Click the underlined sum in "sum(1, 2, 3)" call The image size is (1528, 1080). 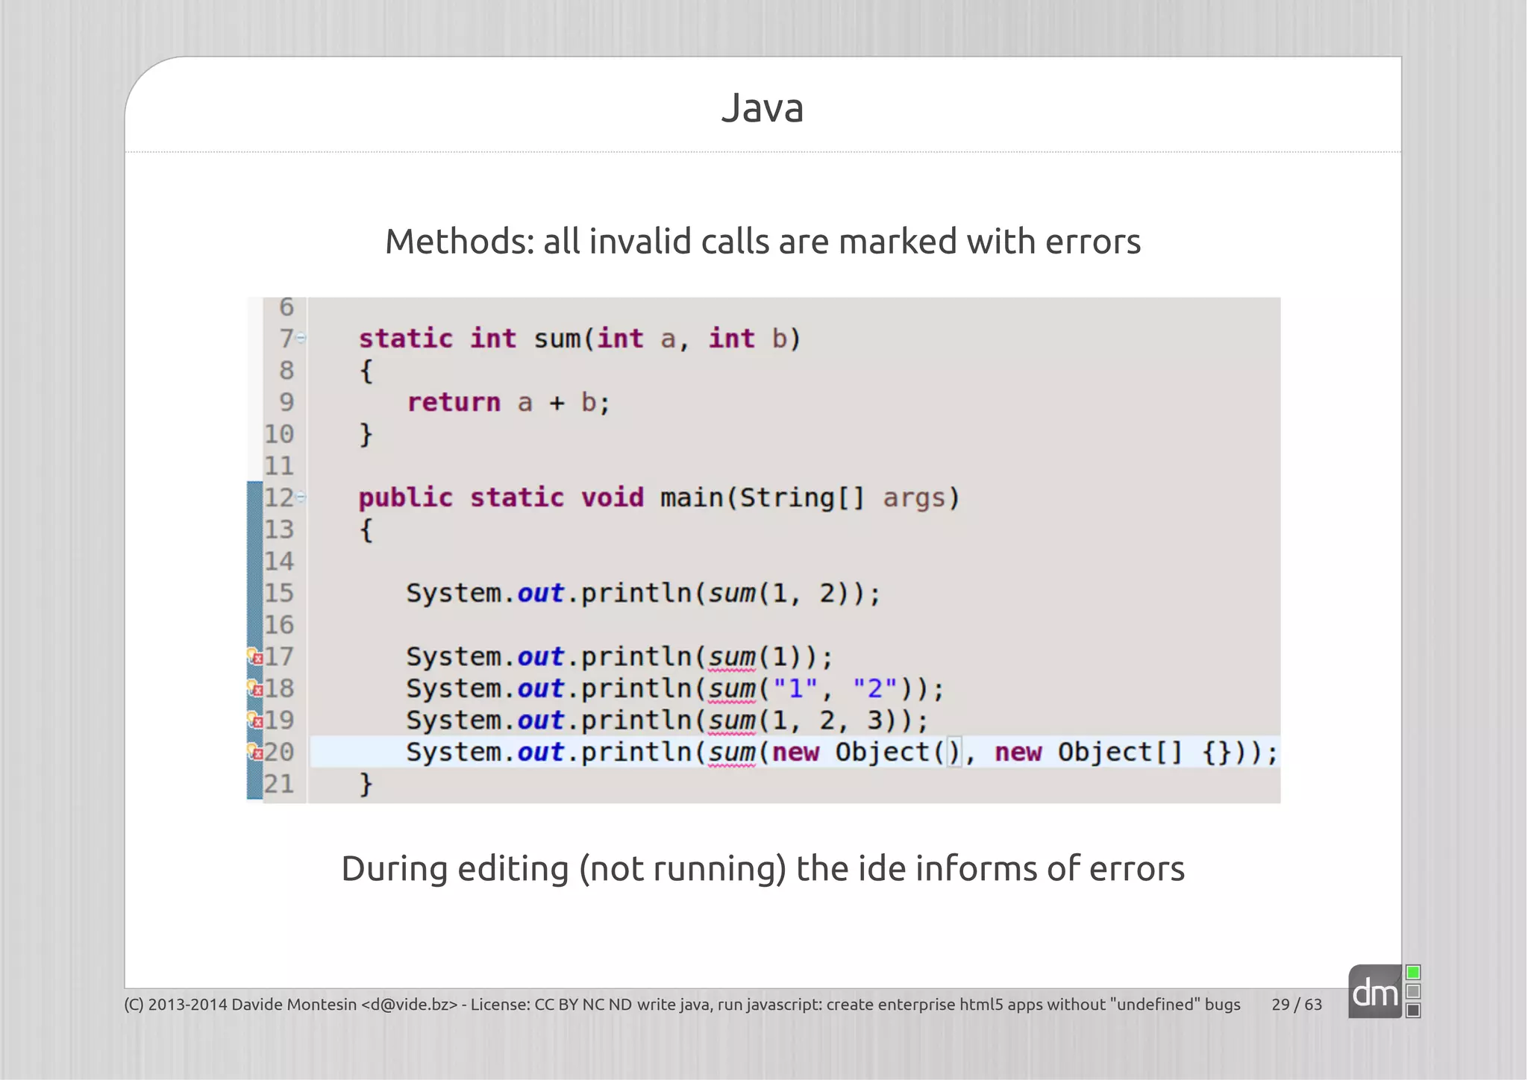732,721
